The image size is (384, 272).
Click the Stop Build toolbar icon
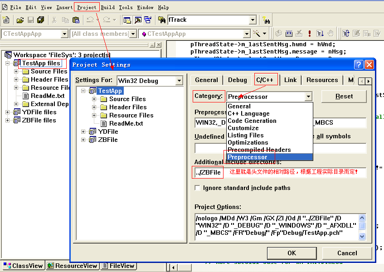299,34
